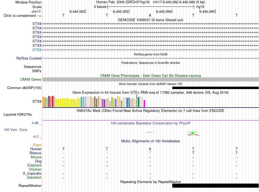This screenshot has width=259, height=192.
Task: Select the Mouse species label
Action: point(36,157)
